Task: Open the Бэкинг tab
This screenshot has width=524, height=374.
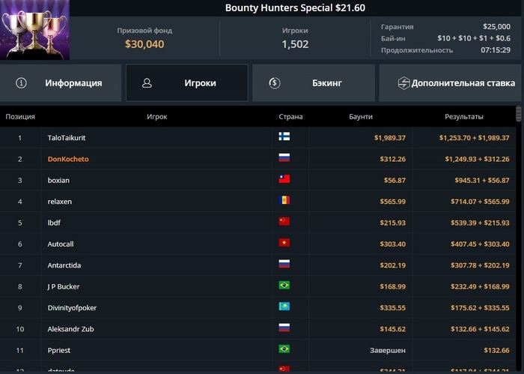Action: [314, 83]
